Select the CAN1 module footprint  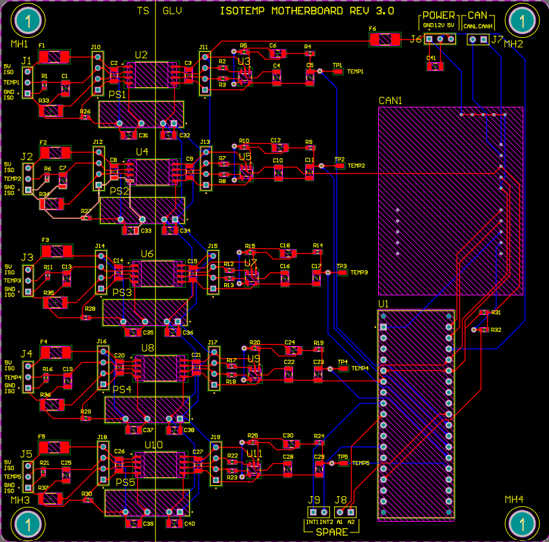(x=450, y=201)
